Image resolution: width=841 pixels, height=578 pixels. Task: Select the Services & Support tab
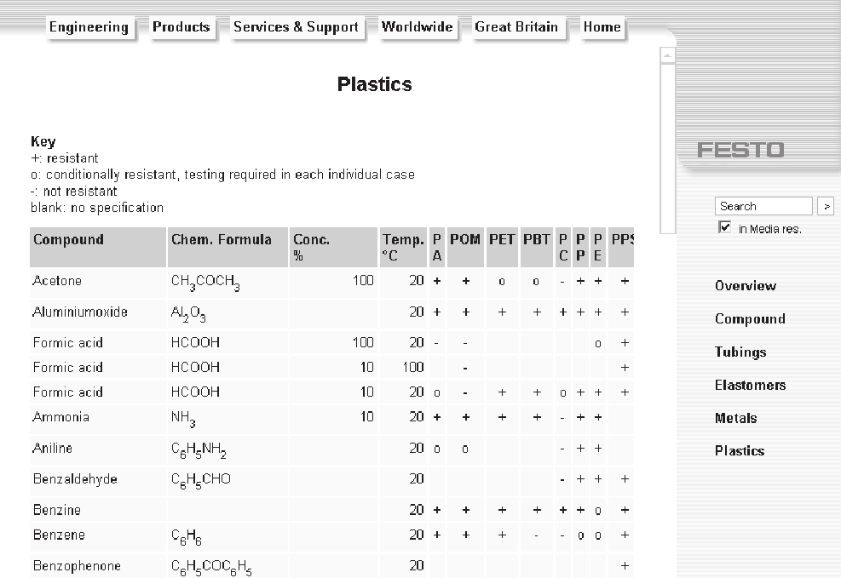click(x=296, y=27)
